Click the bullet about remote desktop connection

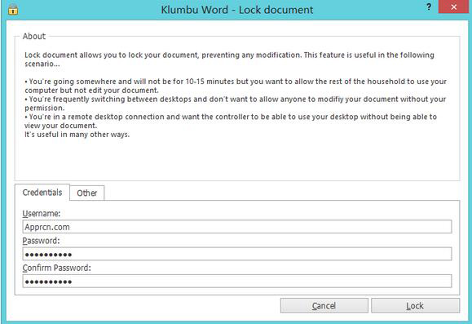(231, 121)
